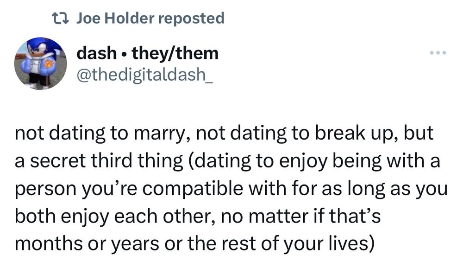Viewport: 463px width, 268px height.
Task: Open the @thedigitaldash_ handle link
Action: coord(144,75)
